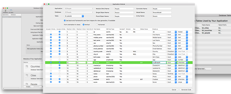Edit the Email Address label field
231x94 pixels.
pyautogui.click(x=159, y=49)
